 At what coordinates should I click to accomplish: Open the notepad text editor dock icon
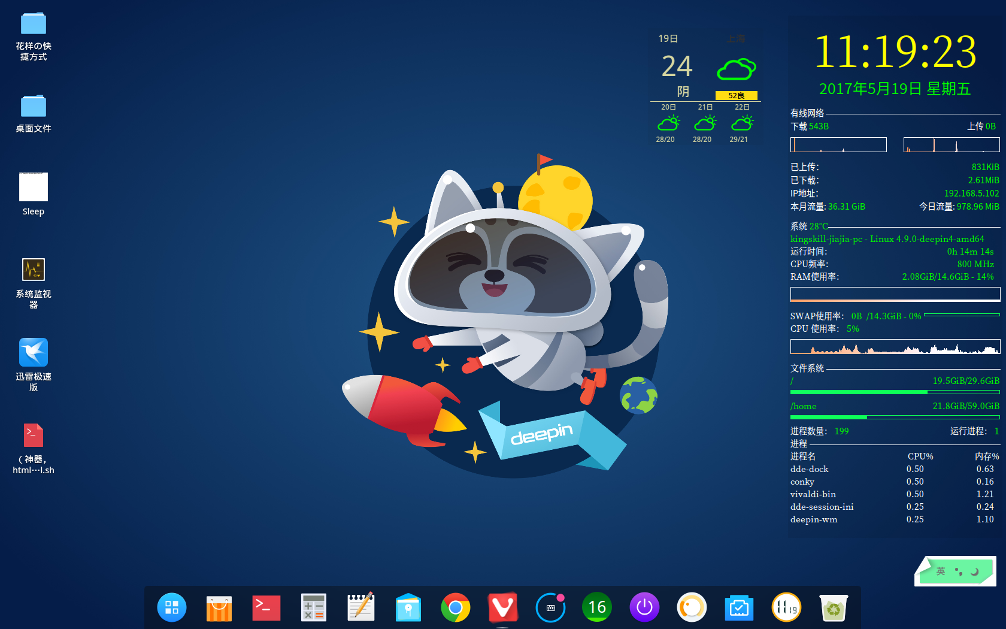pyautogui.click(x=361, y=607)
